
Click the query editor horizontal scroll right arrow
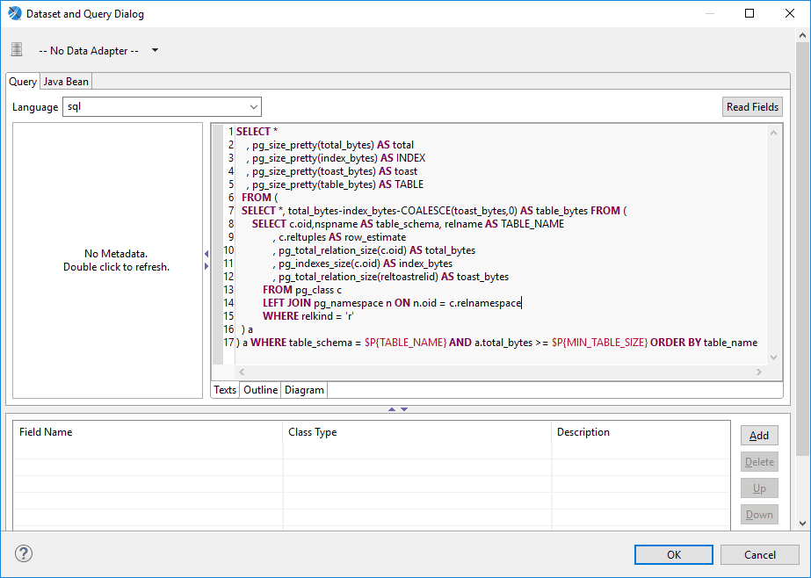click(x=759, y=372)
